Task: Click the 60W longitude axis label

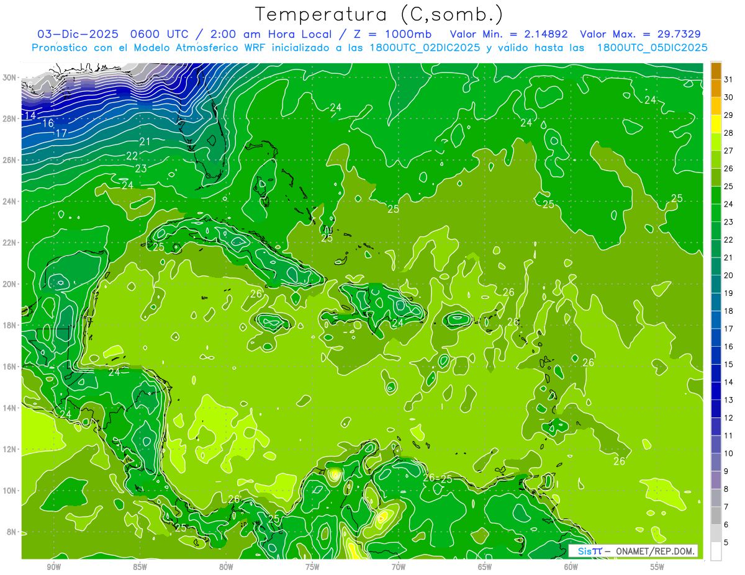Action: [x=571, y=567]
